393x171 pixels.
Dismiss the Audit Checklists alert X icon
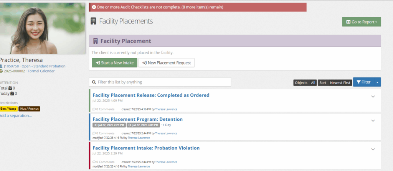click(94, 7)
